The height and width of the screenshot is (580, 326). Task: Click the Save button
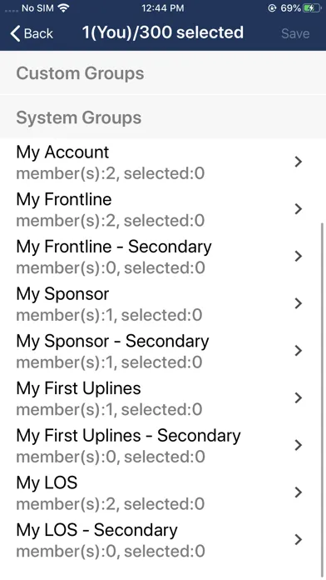(295, 33)
